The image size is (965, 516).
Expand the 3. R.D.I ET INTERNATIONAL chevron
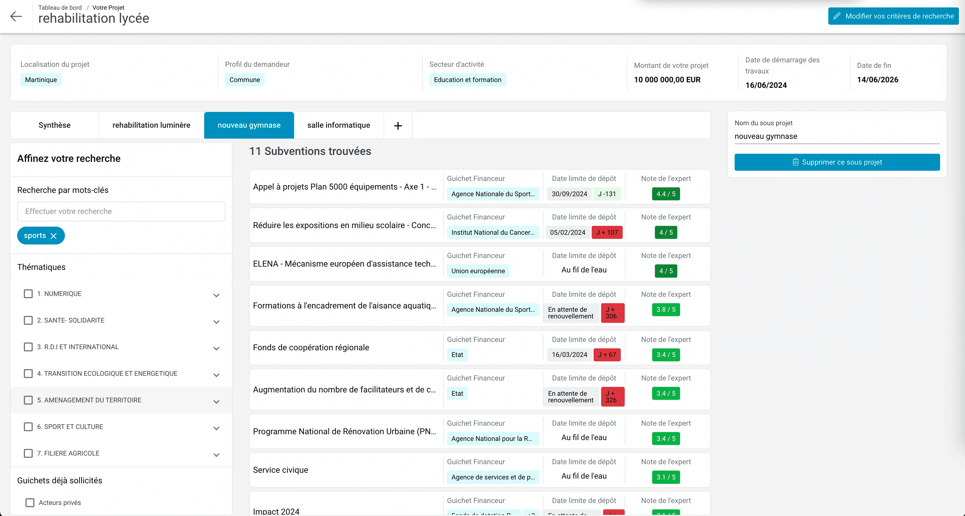[x=216, y=348]
